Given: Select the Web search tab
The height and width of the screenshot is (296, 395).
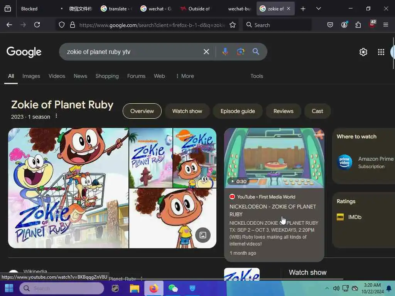Looking at the screenshot, I should coord(159,76).
